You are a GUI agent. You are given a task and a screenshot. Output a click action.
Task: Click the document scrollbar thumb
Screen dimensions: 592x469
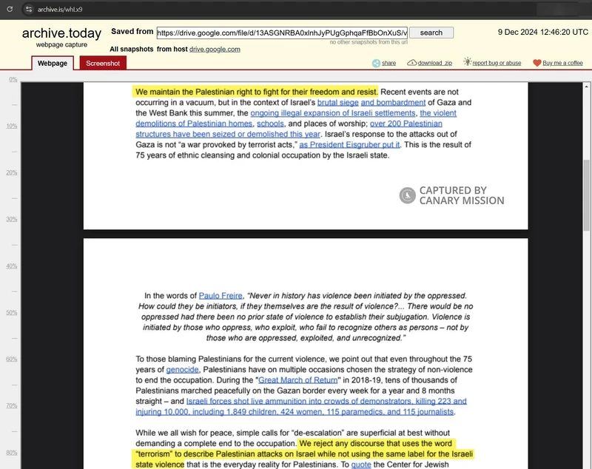pos(586,195)
